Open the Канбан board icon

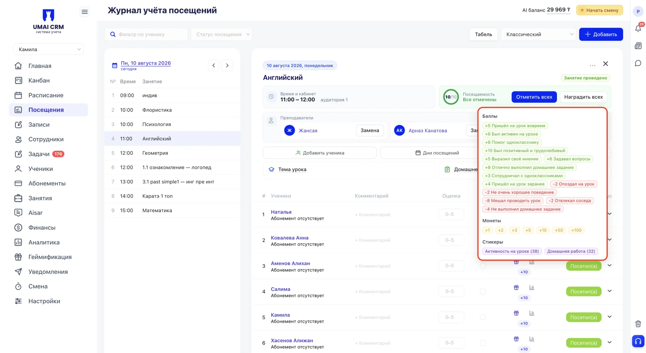(19, 80)
